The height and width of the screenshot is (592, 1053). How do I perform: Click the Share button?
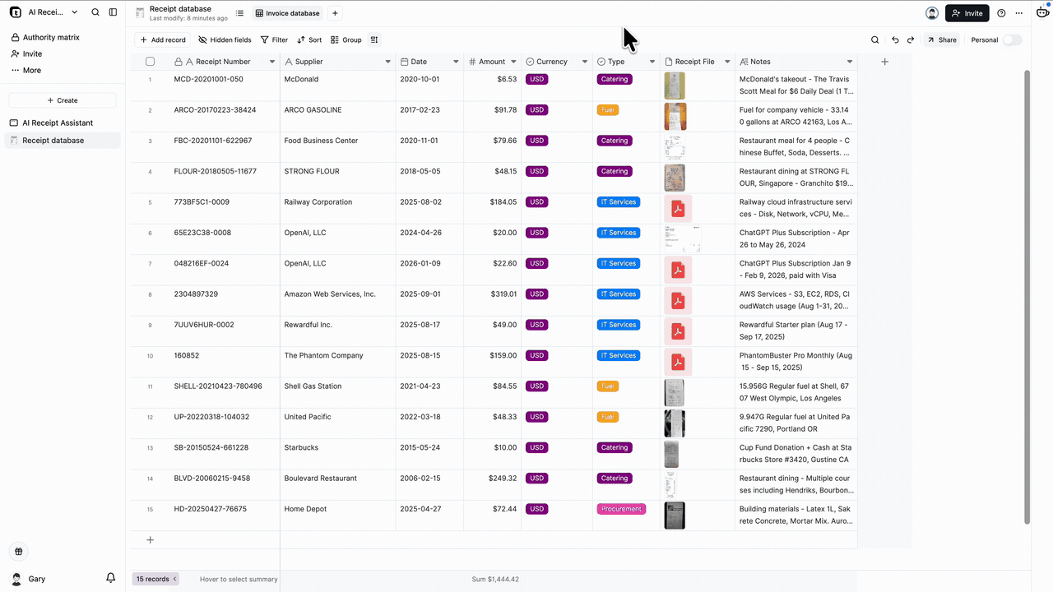pos(941,39)
